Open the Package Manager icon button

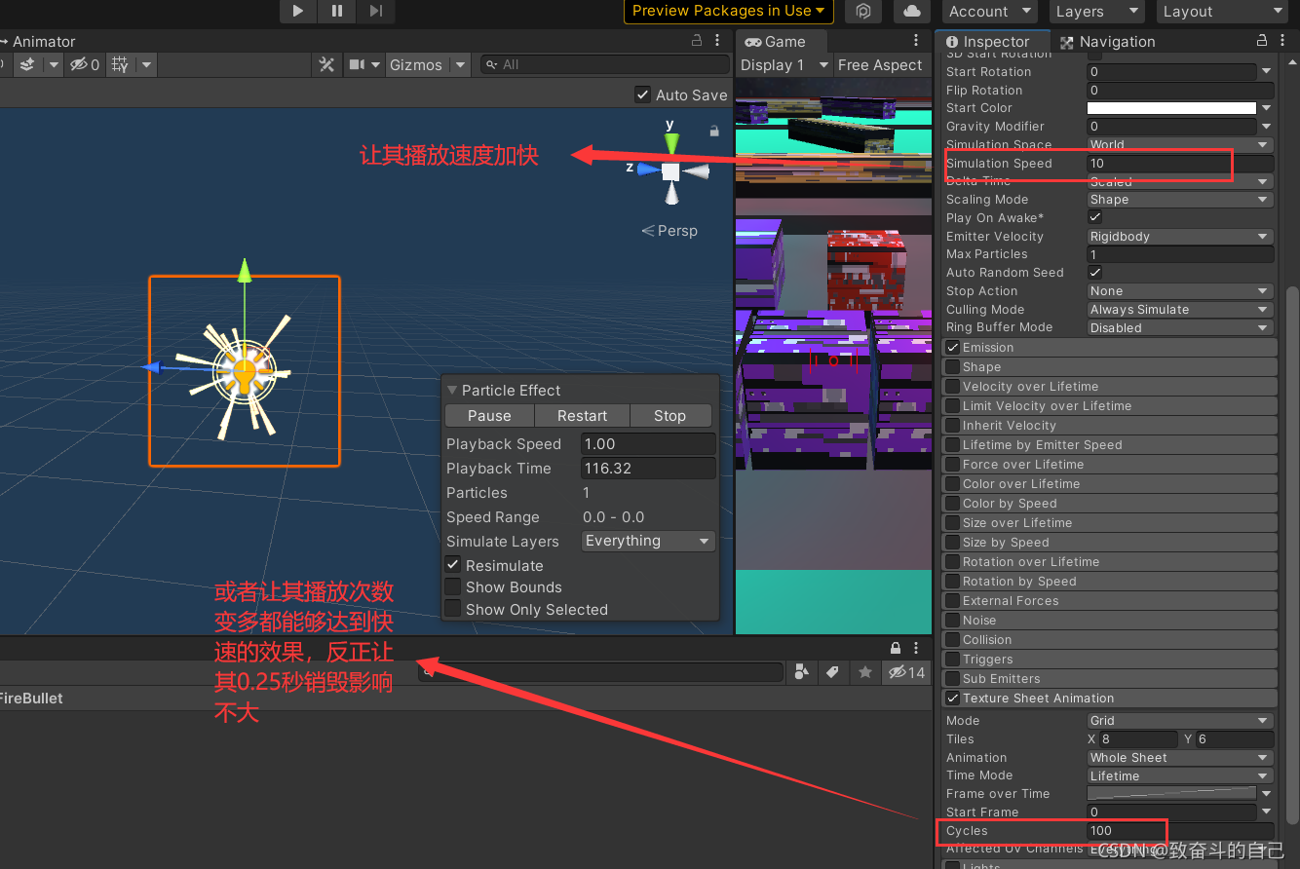(862, 11)
